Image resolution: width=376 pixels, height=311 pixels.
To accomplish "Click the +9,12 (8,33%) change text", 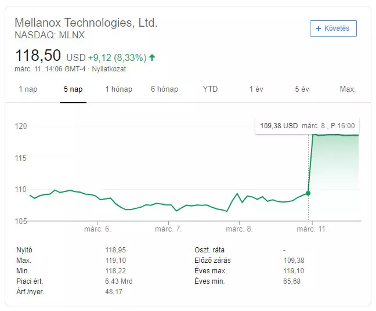I will (117, 58).
